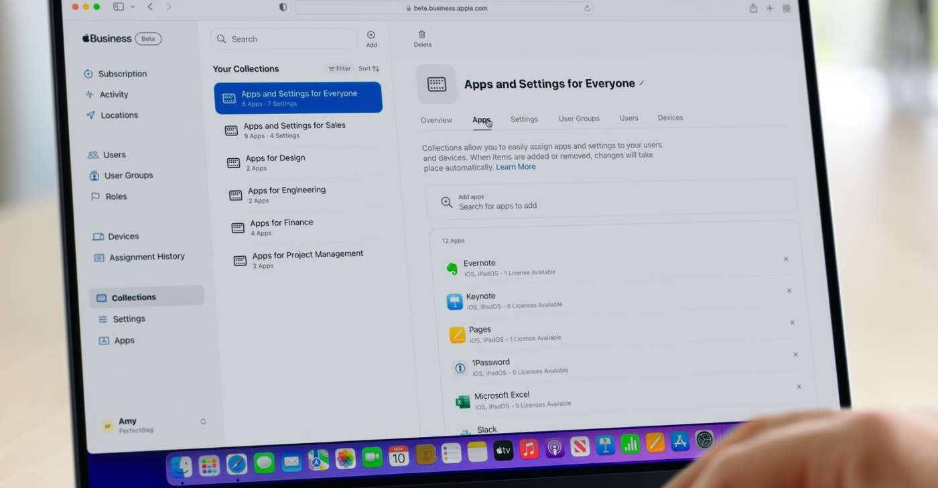The width and height of the screenshot is (938, 488).
Task: Switch to the collection's Devices tab
Action: (x=671, y=117)
